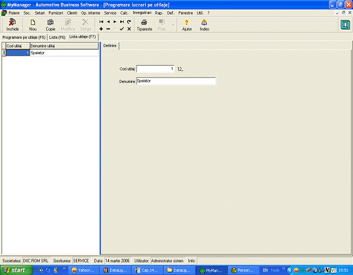Click the refresh navigation icon
Viewport: 353px width, 275px height.
point(129,21)
